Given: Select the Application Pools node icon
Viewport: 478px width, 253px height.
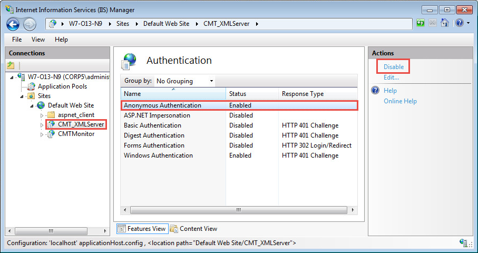Looking at the screenshot, I should coord(31,86).
